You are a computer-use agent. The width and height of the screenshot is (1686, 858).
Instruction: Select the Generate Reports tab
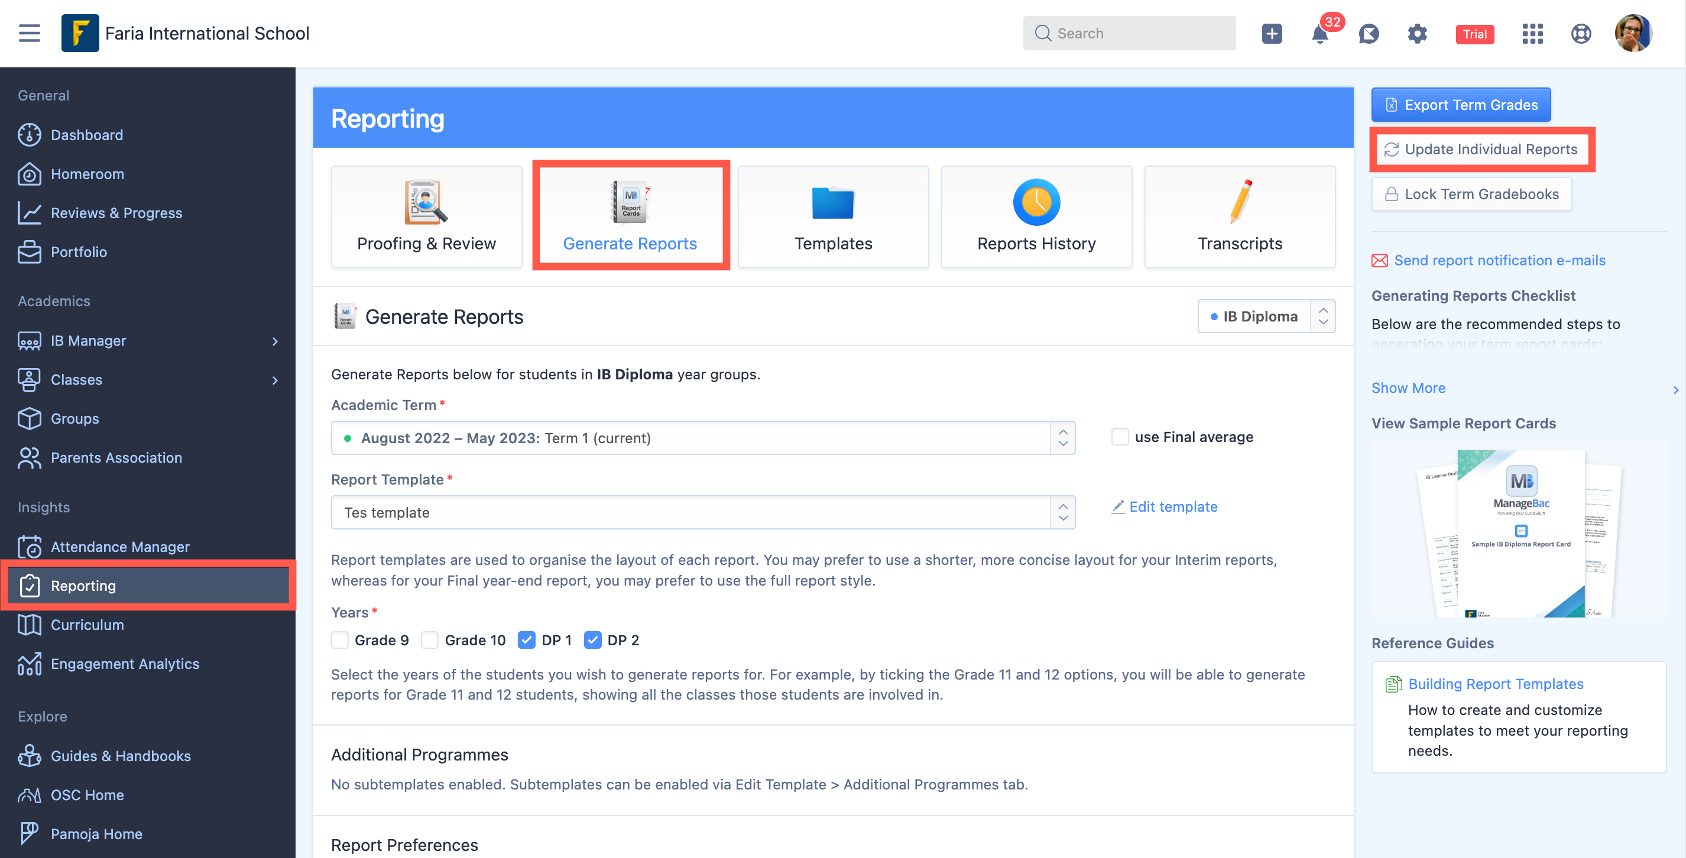[630, 217]
